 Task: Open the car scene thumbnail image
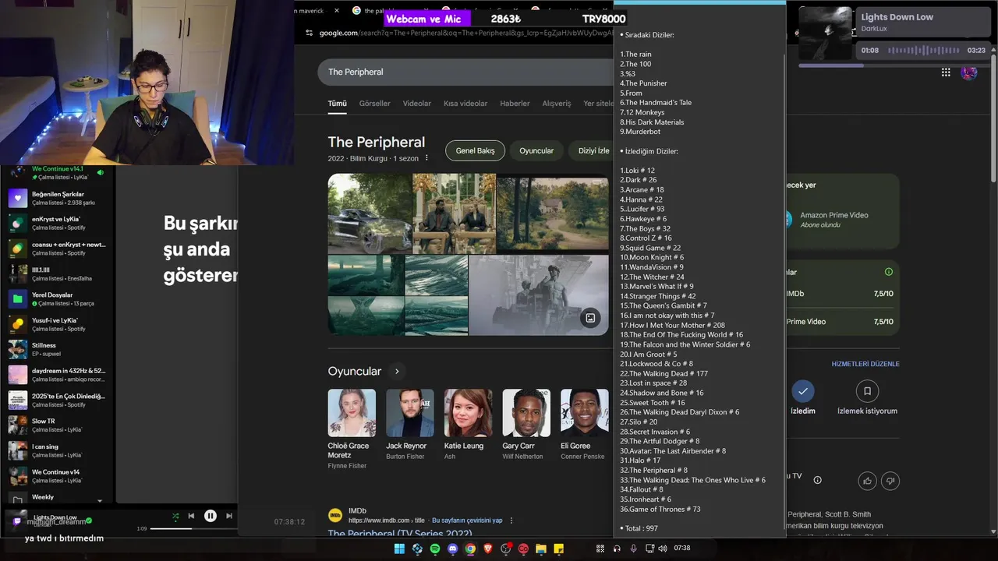[x=370, y=213]
